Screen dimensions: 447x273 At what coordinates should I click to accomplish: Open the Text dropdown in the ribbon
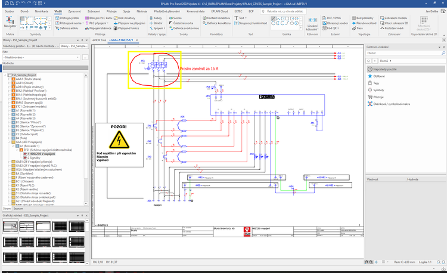click(x=241, y=18)
